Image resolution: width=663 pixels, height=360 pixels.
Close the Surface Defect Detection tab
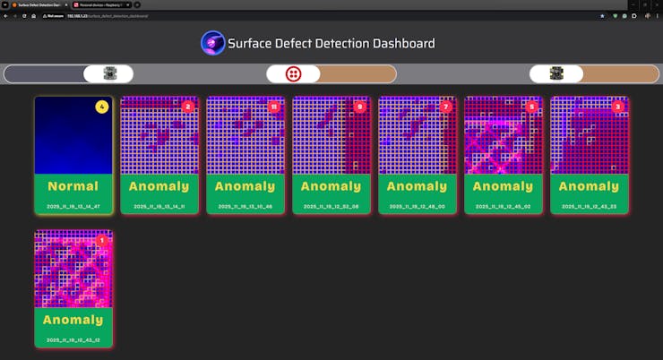coord(66,5)
